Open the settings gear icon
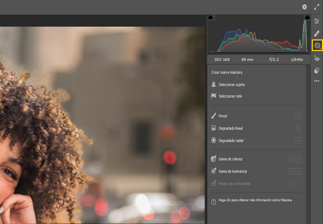 pos(304,7)
